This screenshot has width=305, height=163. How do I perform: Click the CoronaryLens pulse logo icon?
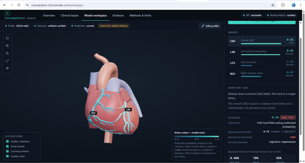point(8,13)
